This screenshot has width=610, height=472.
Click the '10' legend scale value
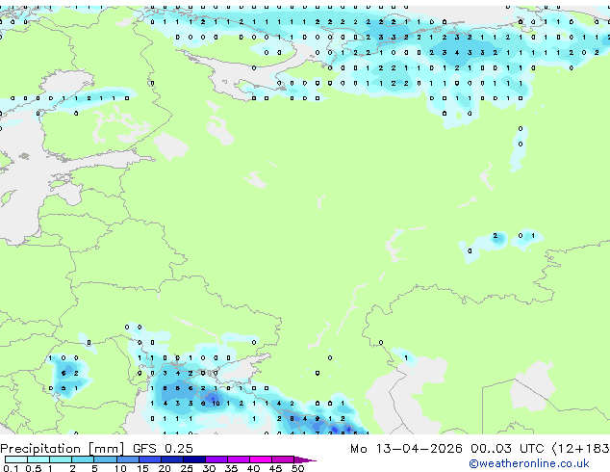[x=120, y=468]
